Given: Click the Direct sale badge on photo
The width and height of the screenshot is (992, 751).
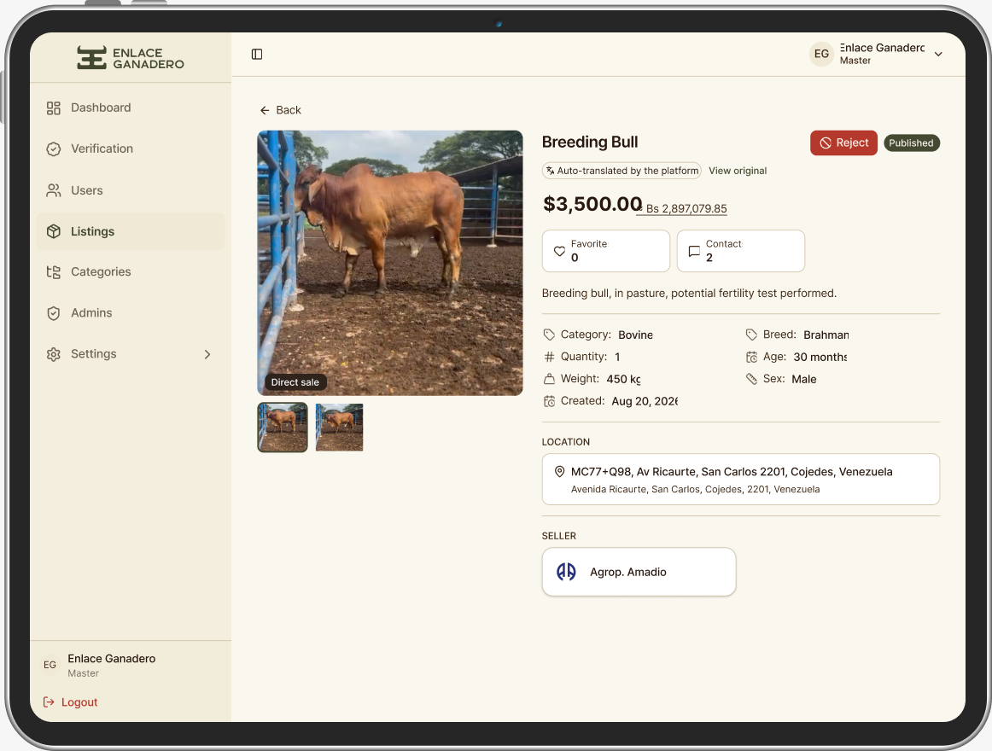Looking at the screenshot, I should pos(295,382).
